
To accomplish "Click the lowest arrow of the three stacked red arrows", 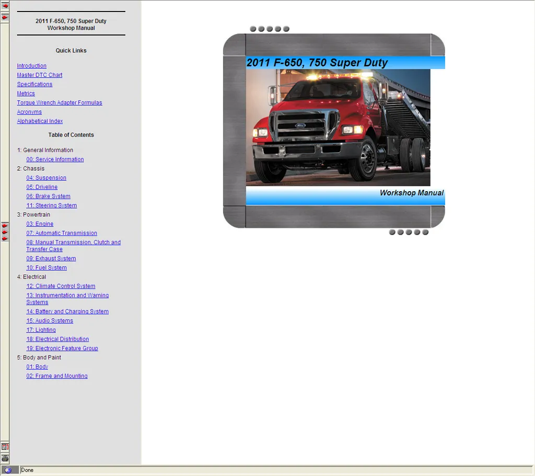I will point(5,238).
